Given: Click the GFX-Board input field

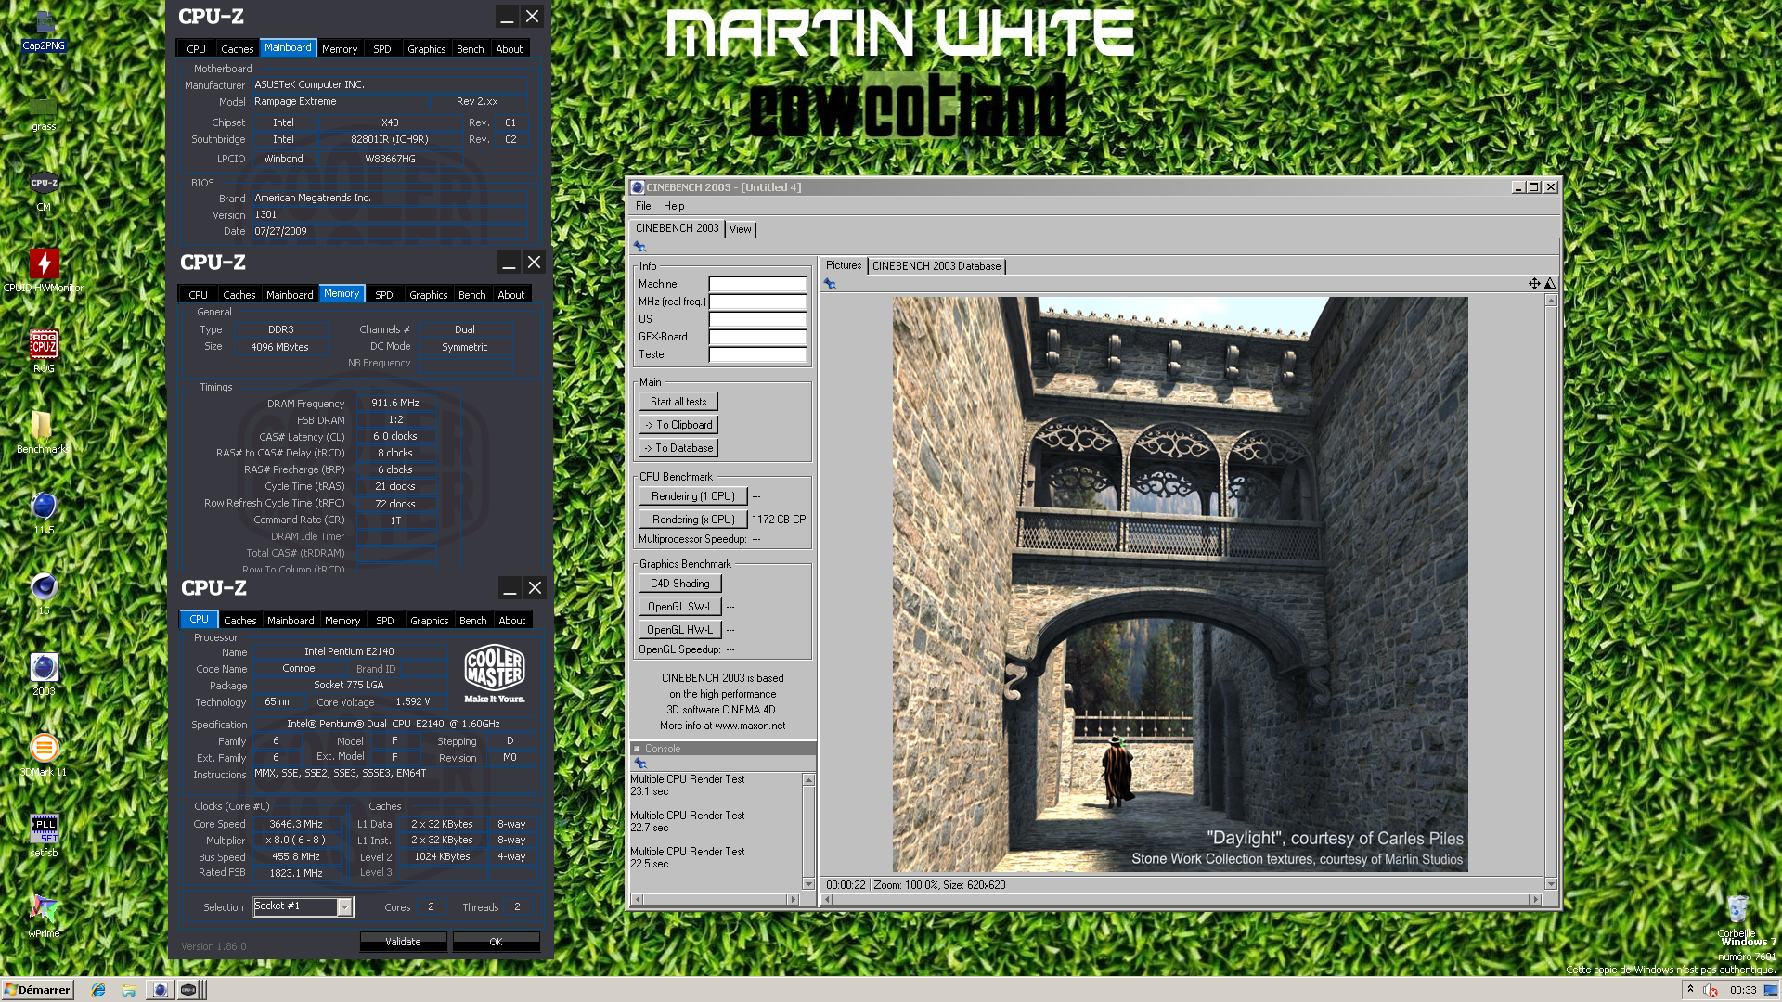Looking at the screenshot, I should [758, 337].
